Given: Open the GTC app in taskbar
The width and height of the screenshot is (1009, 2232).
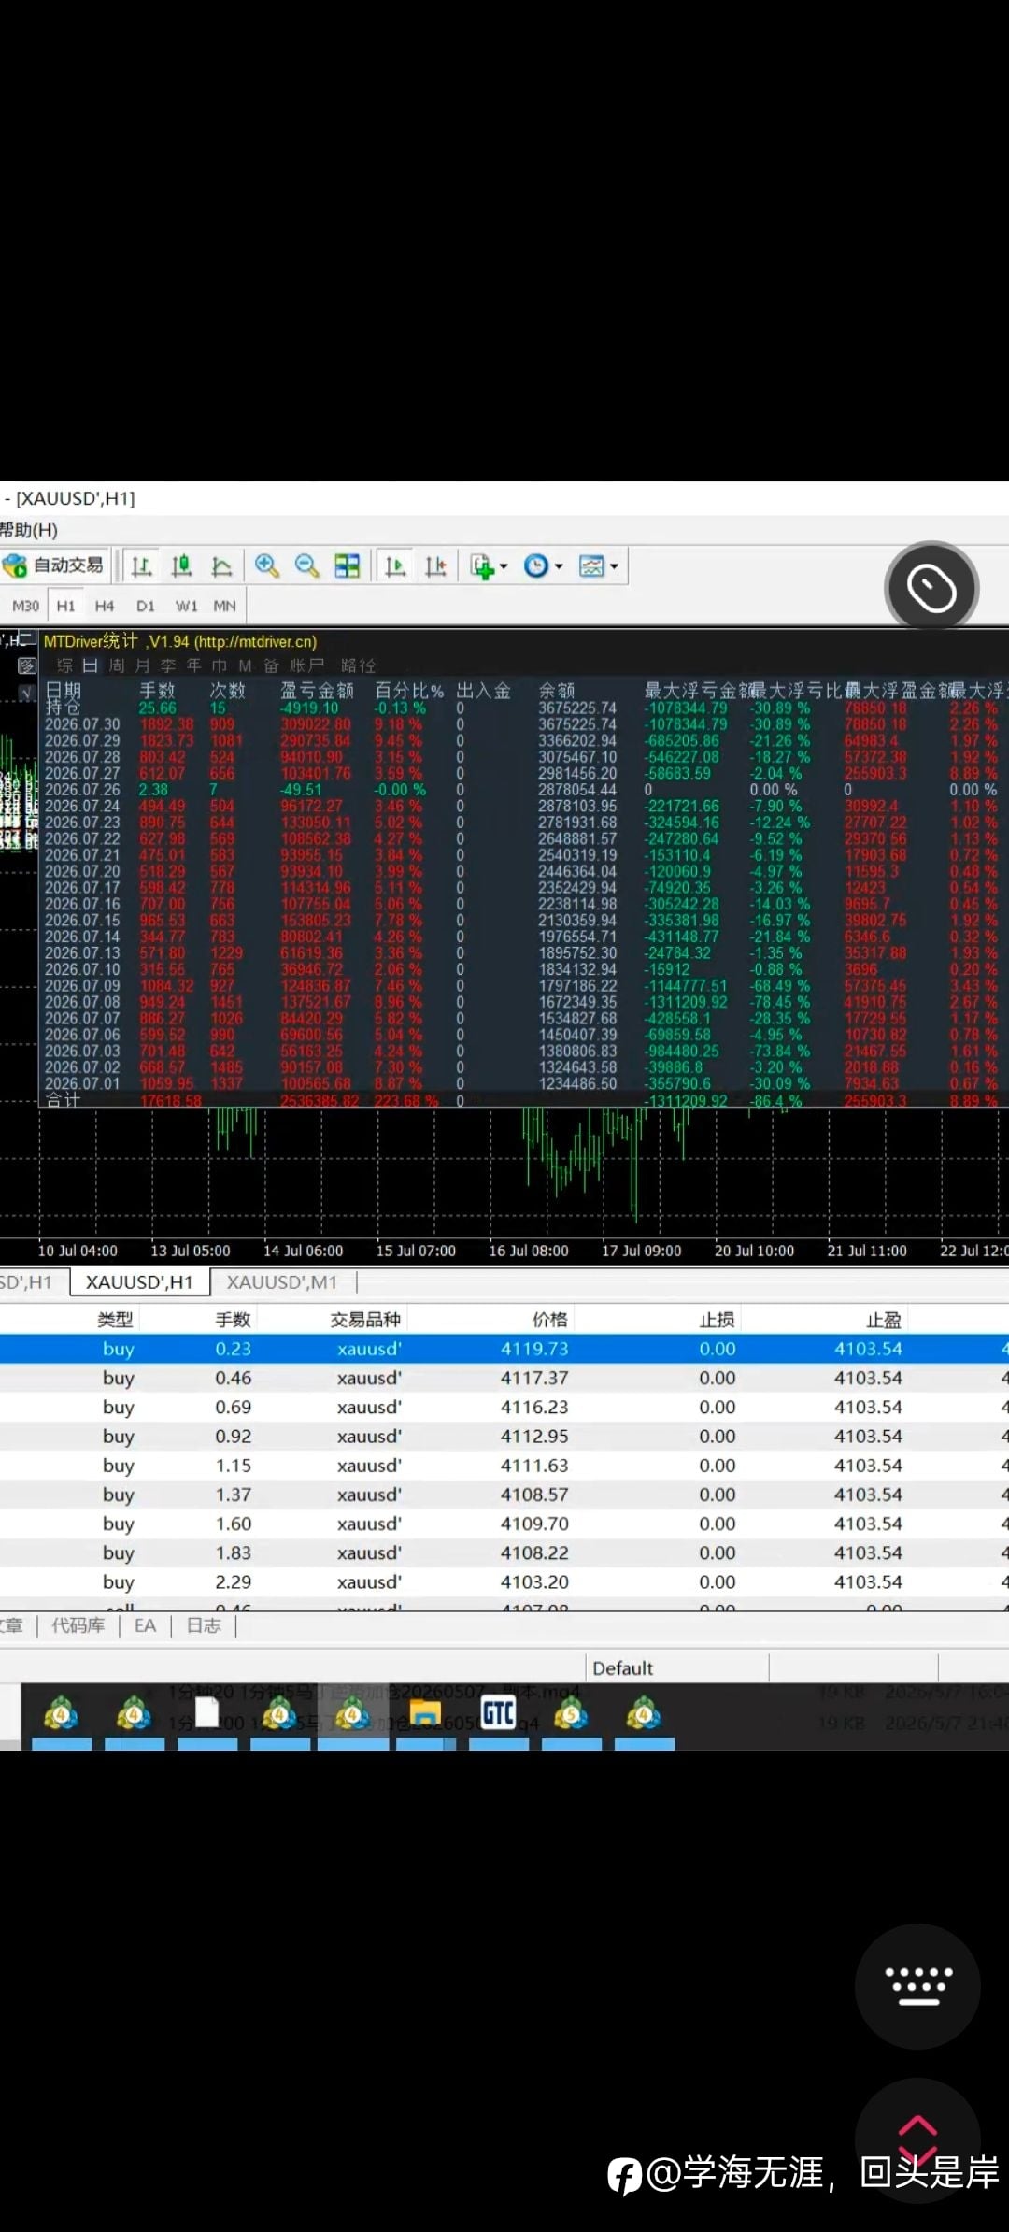Looking at the screenshot, I should (x=498, y=1714).
